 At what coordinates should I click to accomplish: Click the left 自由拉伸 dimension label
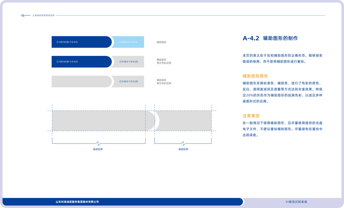click(x=98, y=149)
